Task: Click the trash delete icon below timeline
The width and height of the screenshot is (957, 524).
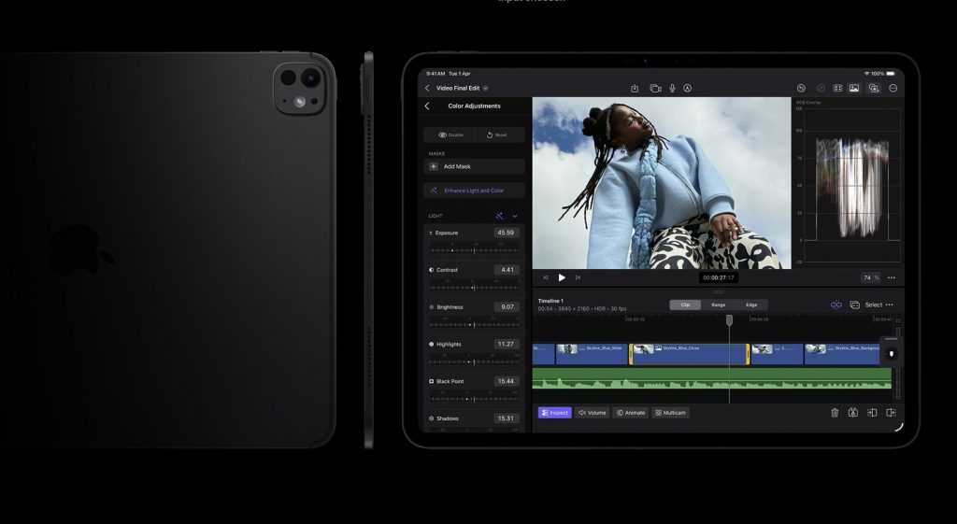Action: (x=835, y=412)
